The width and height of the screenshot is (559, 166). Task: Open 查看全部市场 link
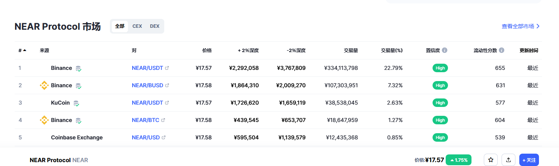point(520,26)
